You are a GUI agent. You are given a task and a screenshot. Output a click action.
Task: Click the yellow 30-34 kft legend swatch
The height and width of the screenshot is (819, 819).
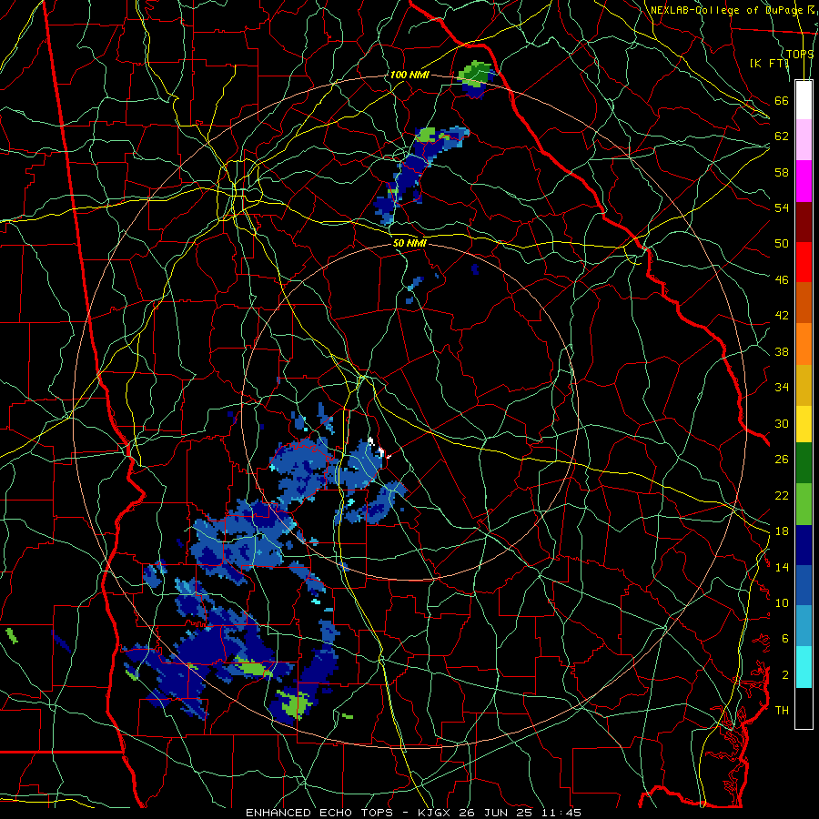[804, 424]
